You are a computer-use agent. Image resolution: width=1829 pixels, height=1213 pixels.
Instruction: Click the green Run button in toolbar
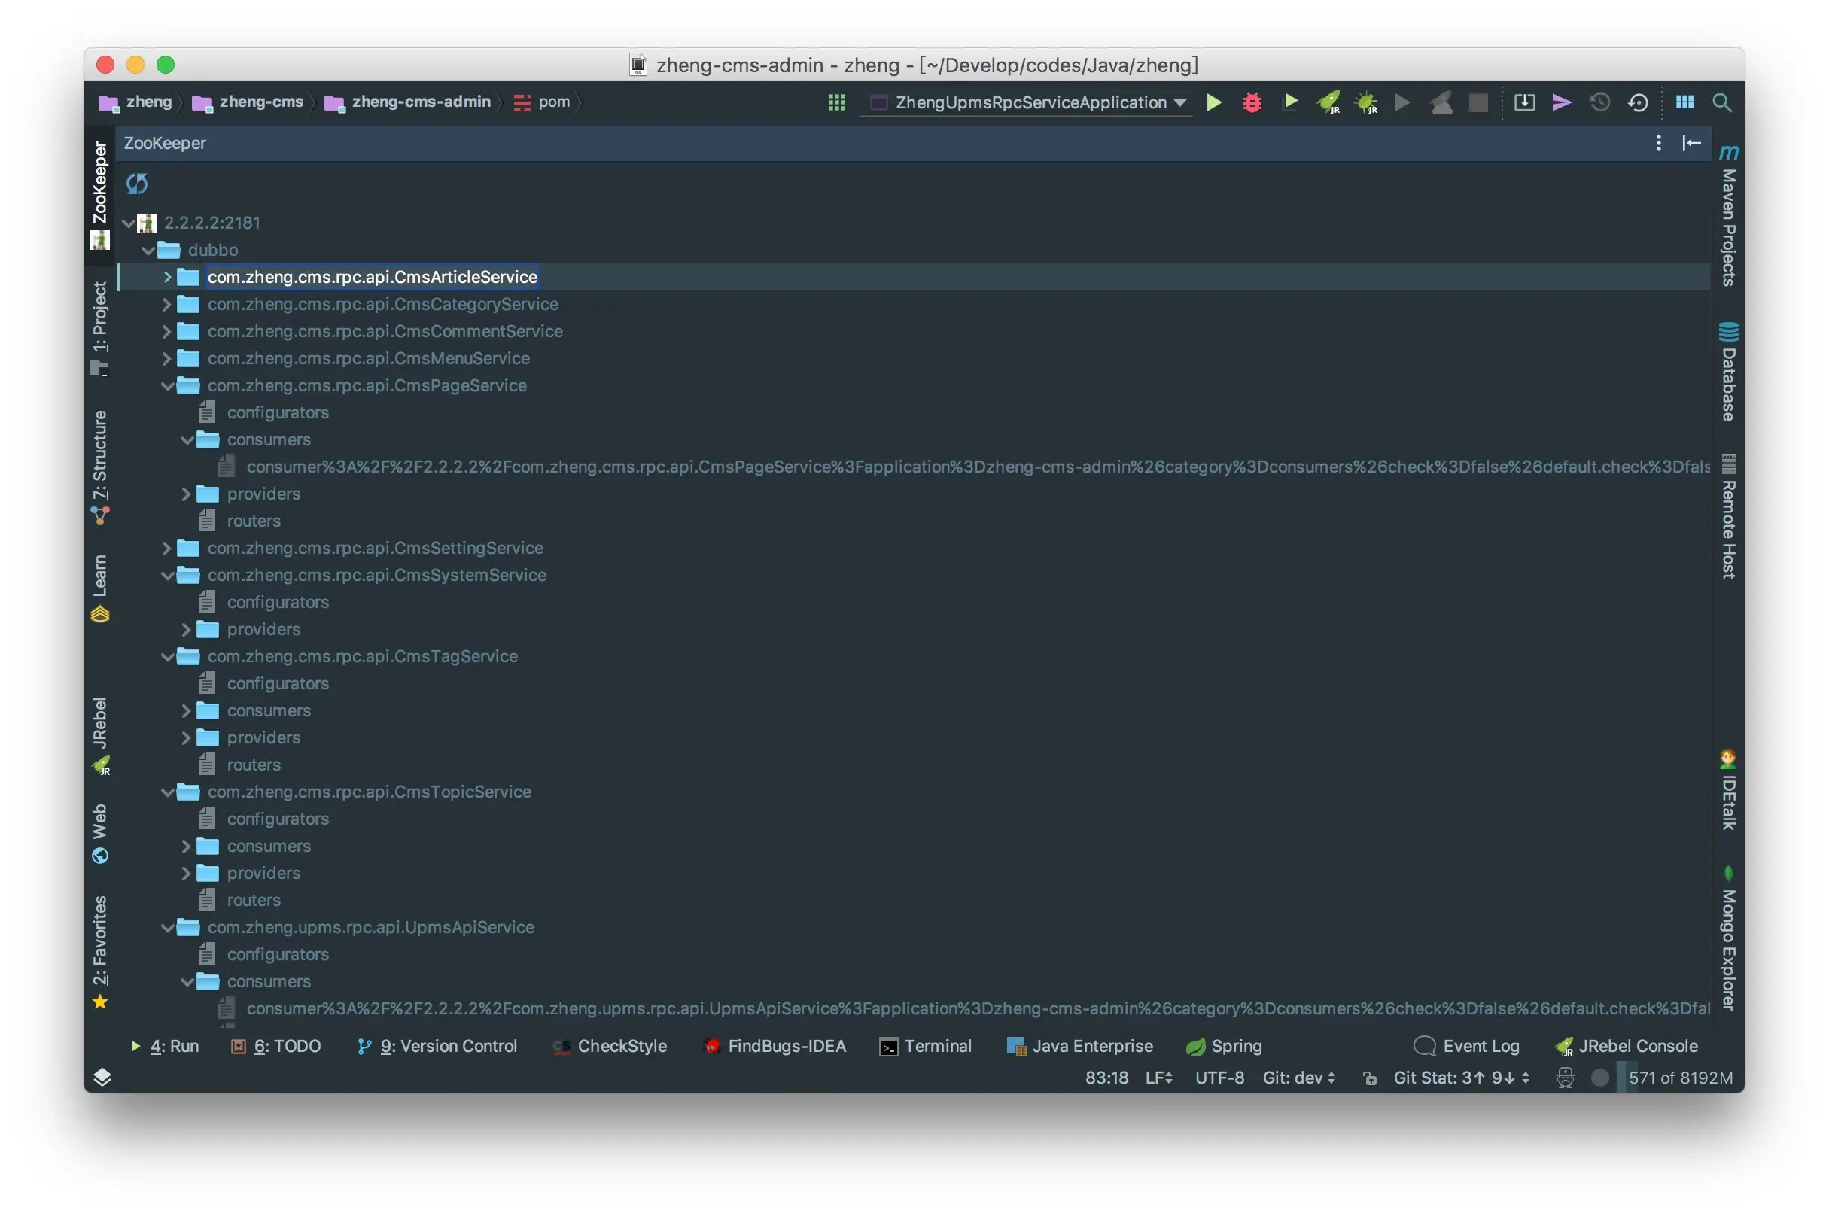(x=1213, y=102)
